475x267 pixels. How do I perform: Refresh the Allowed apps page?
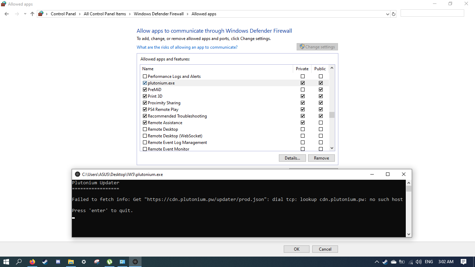[x=394, y=14]
